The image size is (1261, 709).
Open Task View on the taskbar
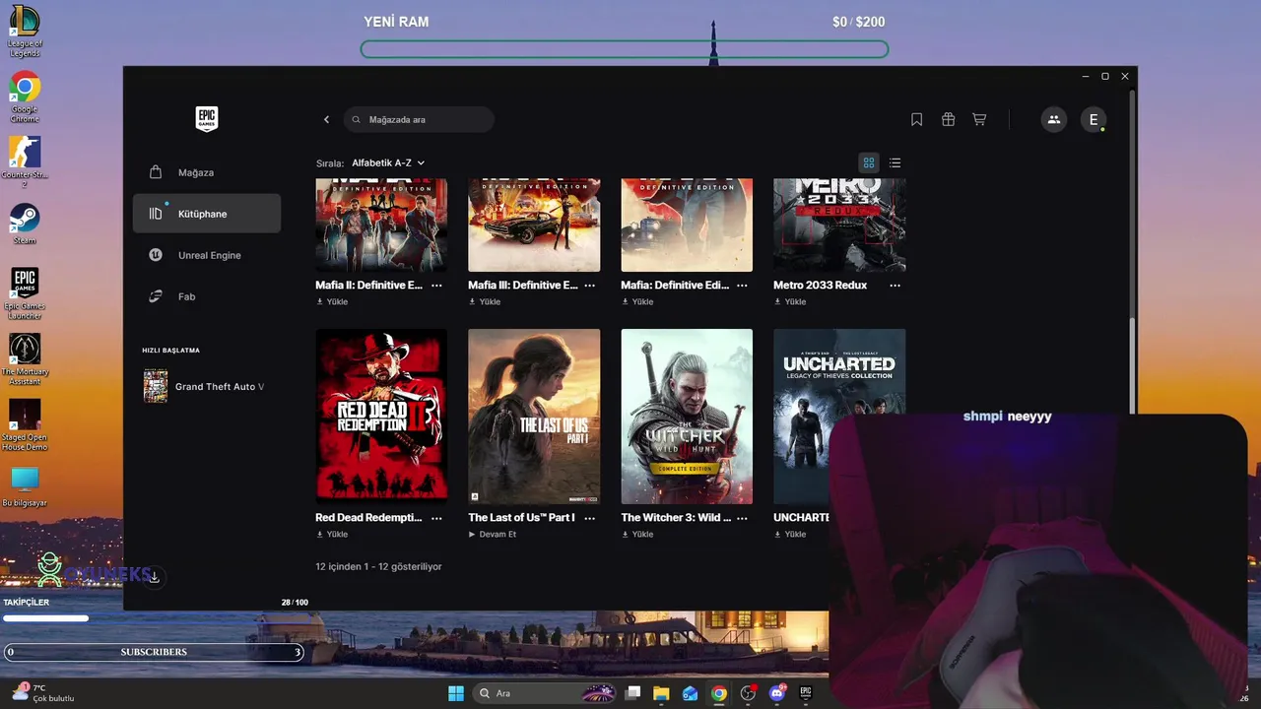coord(633,693)
